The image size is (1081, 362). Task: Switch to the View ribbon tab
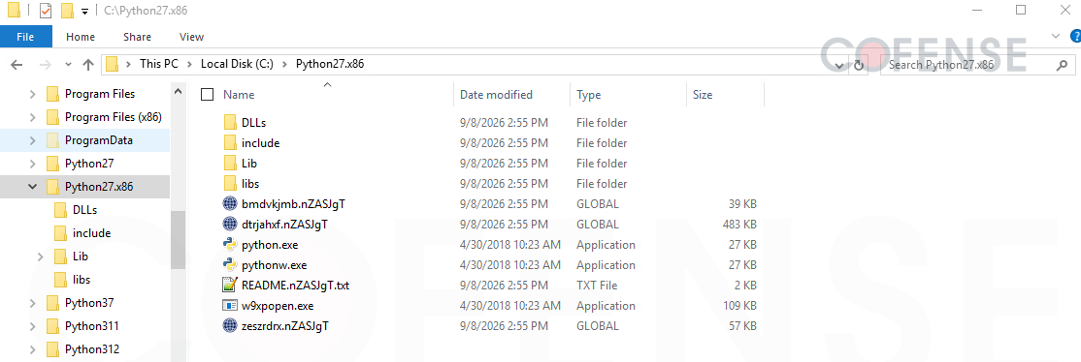point(191,37)
